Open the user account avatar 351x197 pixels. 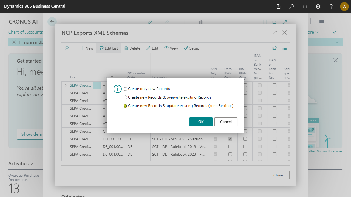344,7
